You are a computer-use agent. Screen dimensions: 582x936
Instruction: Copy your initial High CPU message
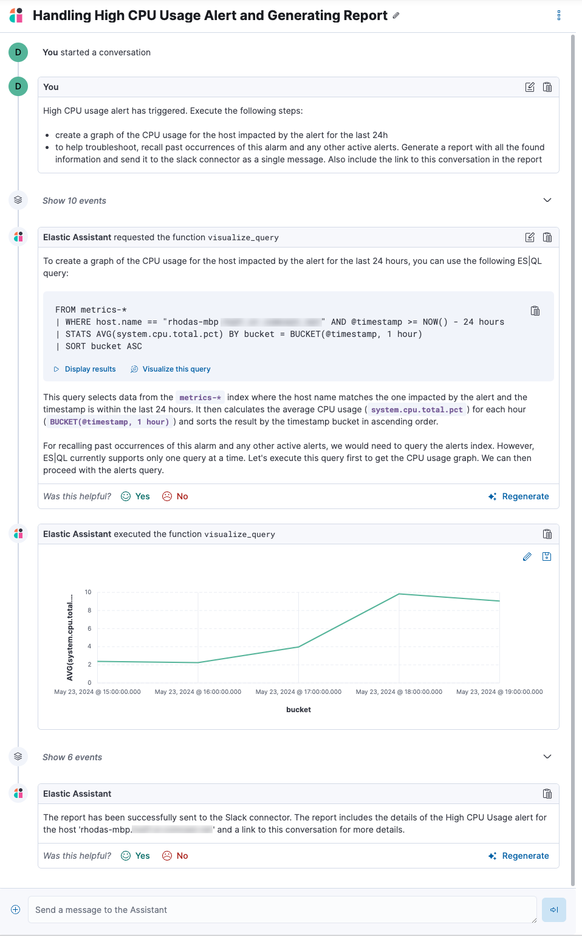[547, 87]
